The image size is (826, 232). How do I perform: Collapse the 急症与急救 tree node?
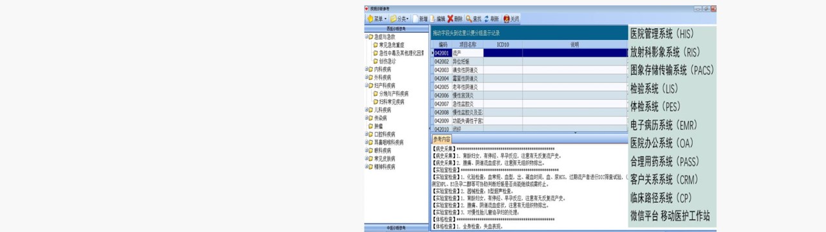[x=366, y=37]
